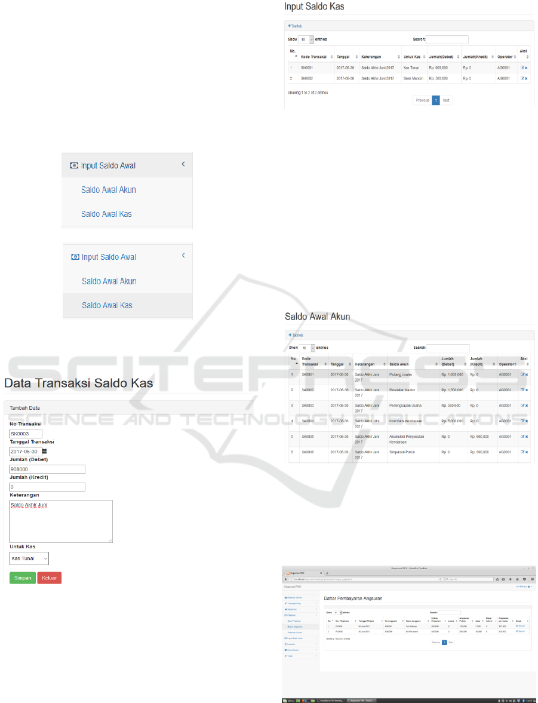The width and height of the screenshot is (538, 703).
Task: Click the Tambah plus link in Input Saldo Kas
Action: coord(295,26)
